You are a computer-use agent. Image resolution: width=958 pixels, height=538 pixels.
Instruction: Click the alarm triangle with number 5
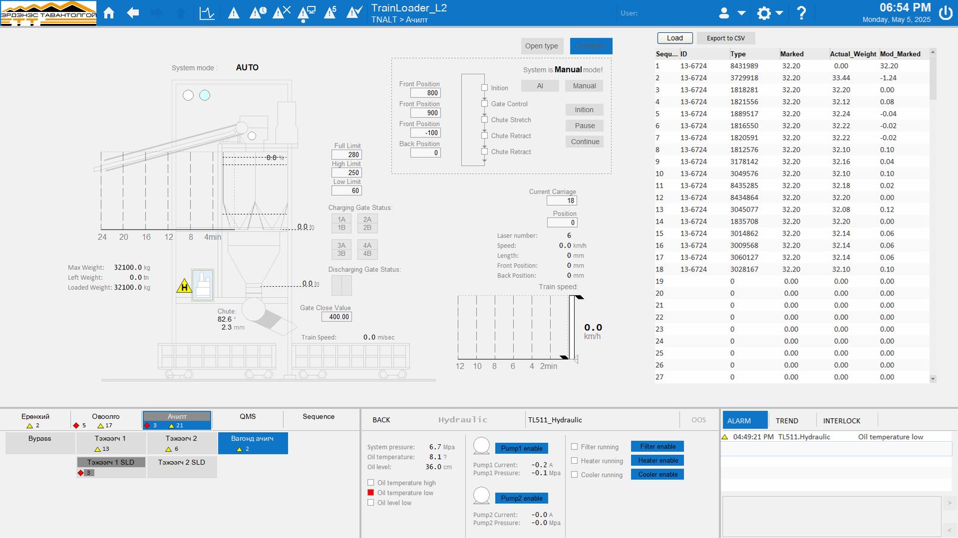330,13
